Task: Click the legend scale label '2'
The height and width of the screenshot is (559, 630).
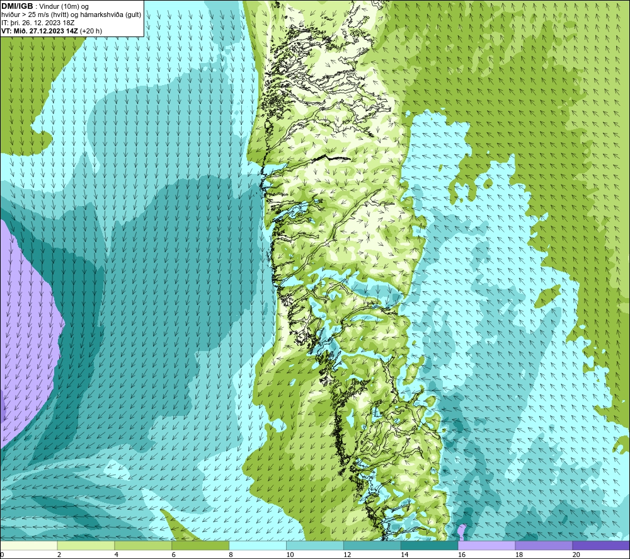Action: coord(59,555)
